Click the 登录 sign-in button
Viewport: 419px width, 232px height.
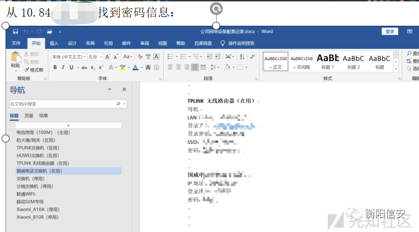(x=390, y=31)
